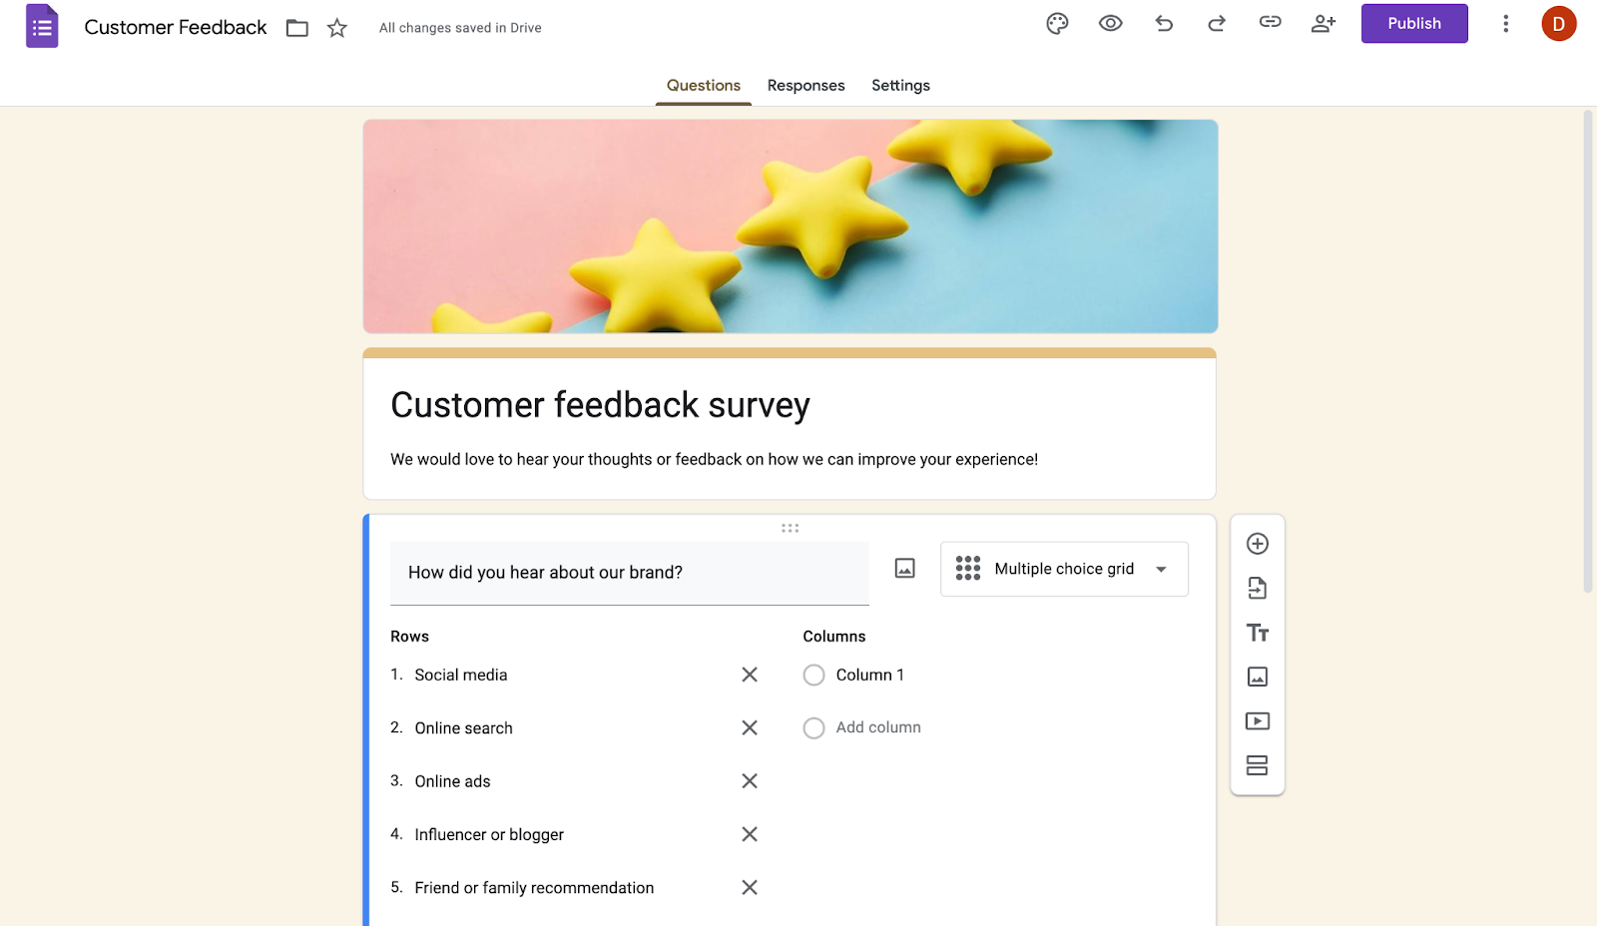The image size is (1597, 926).
Task: Copy the responder link
Action: coord(1269,23)
